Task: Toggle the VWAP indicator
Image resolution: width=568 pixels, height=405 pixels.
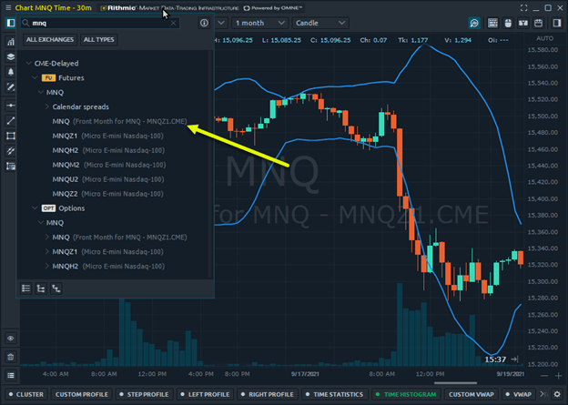Action: (x=519, y=394)
